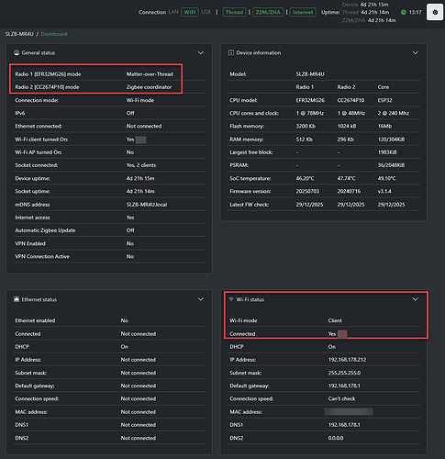Collapse the Wi-Fi status panel

[416, 299]
